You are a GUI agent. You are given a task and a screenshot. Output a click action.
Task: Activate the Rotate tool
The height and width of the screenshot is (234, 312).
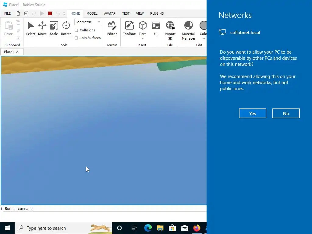66,29
